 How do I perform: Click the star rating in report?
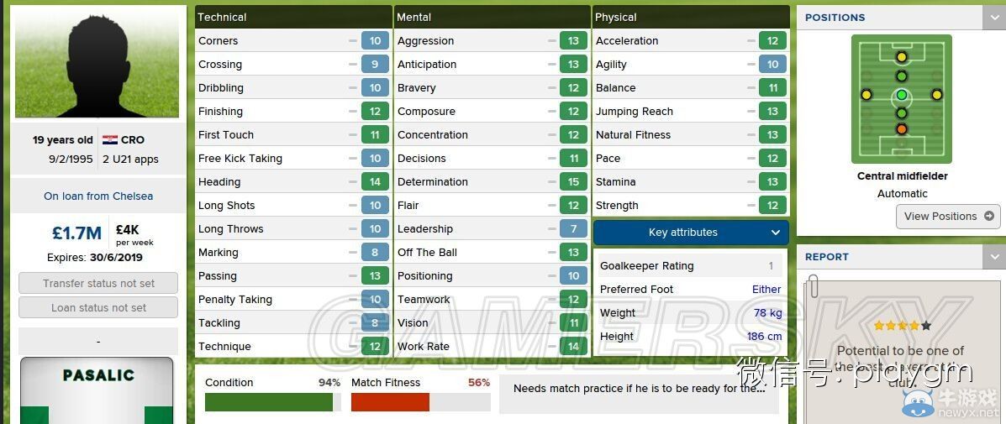click(x=902, y=326)
